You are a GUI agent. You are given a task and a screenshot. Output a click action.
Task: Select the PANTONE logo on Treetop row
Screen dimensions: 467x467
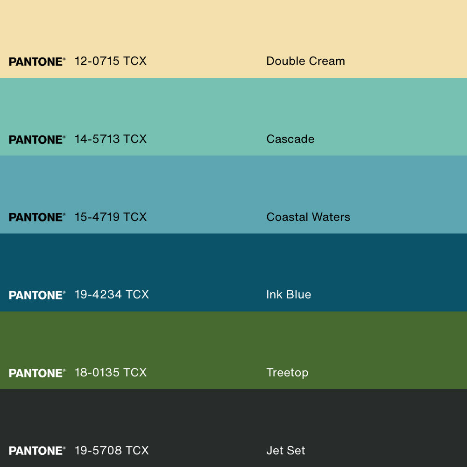coord(37,373)
